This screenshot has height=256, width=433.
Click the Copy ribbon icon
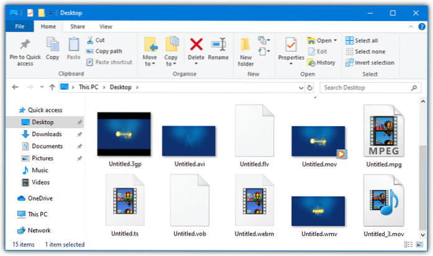[52, 44]
